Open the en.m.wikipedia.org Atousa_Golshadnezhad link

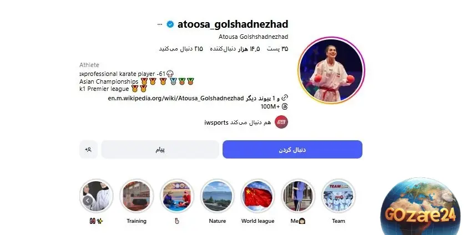[176, 98]
